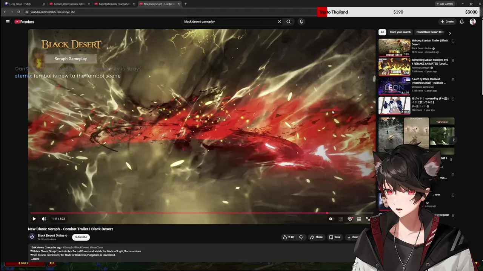Open the Japanese cover video thumbnail
This screenshot has height=271, width=483.
tap(394, 105)
